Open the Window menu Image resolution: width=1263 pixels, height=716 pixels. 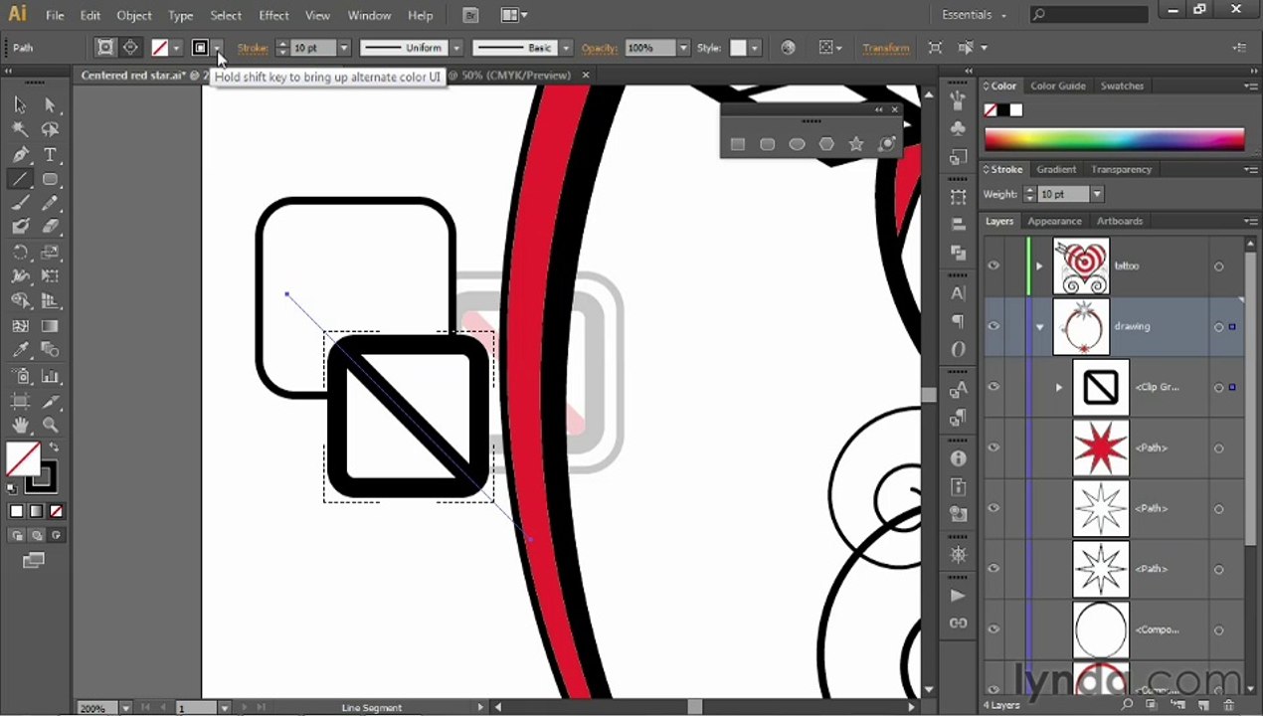(369, 15)
